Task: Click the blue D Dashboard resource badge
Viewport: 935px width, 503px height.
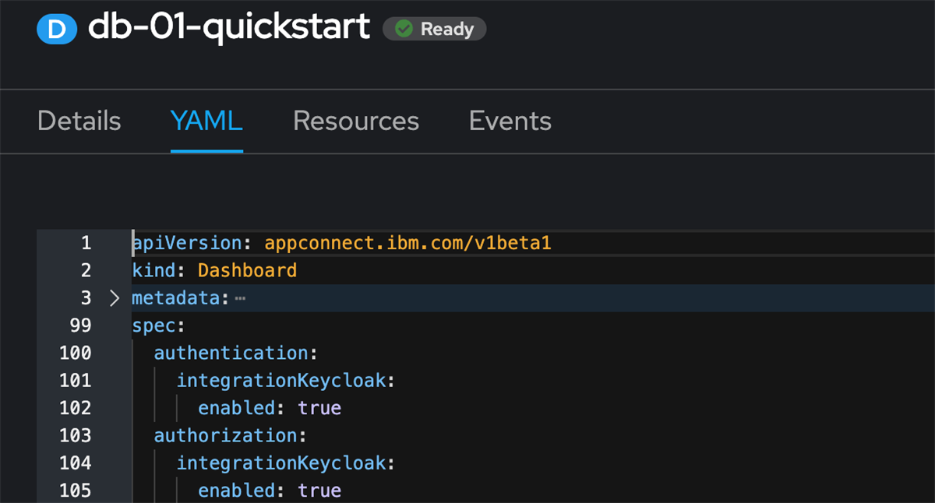Action: 57,30
